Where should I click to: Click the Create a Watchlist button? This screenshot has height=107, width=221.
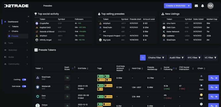click(x=178, y=6)
